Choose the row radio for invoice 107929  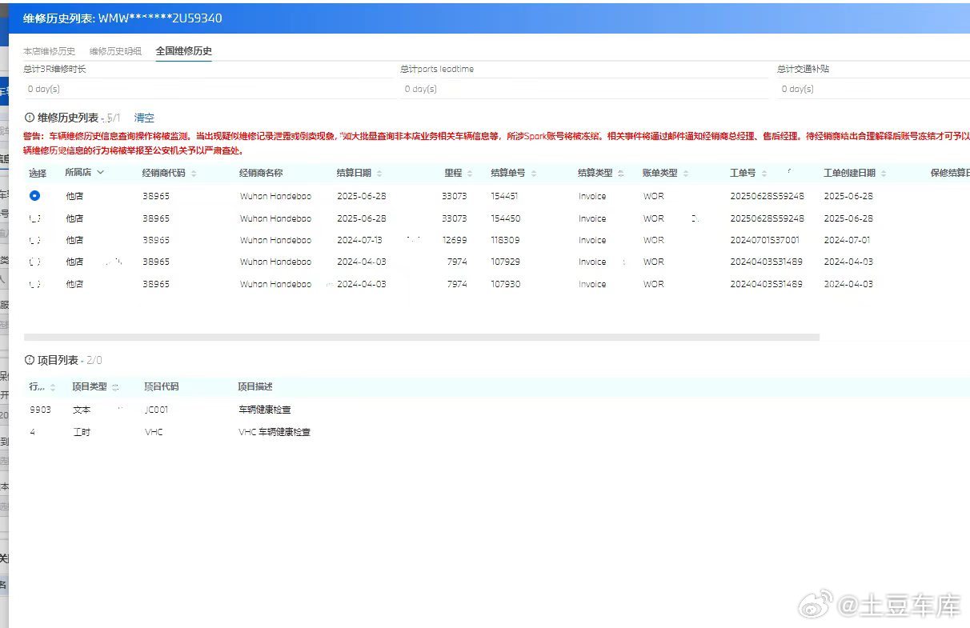click(x=34, y=262)
